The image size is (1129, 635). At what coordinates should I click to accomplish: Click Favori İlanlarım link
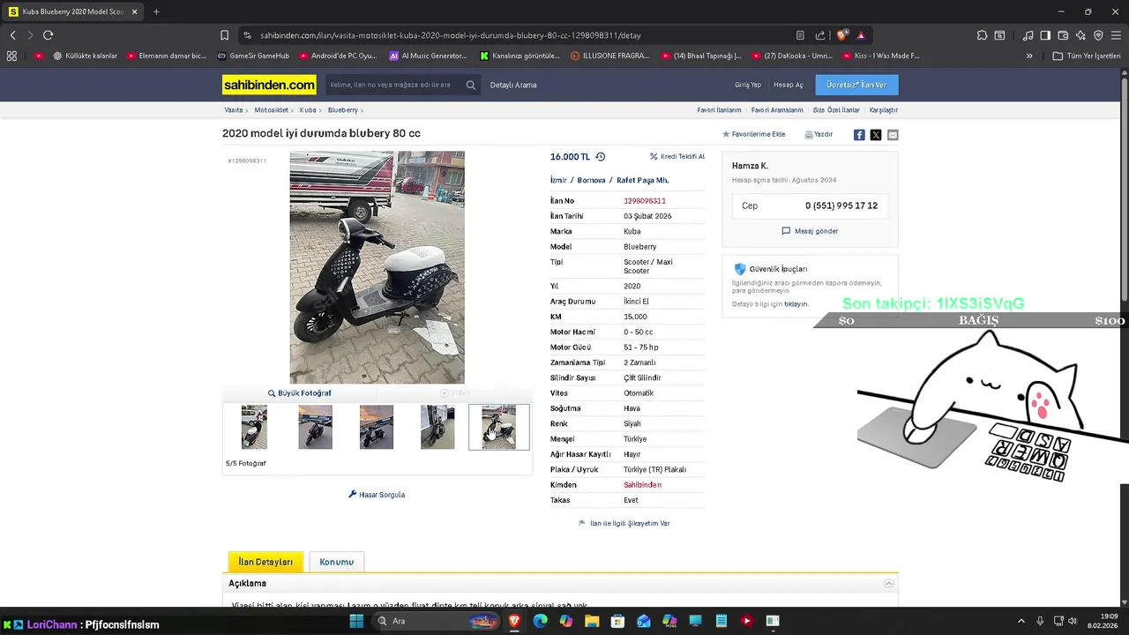719,110
